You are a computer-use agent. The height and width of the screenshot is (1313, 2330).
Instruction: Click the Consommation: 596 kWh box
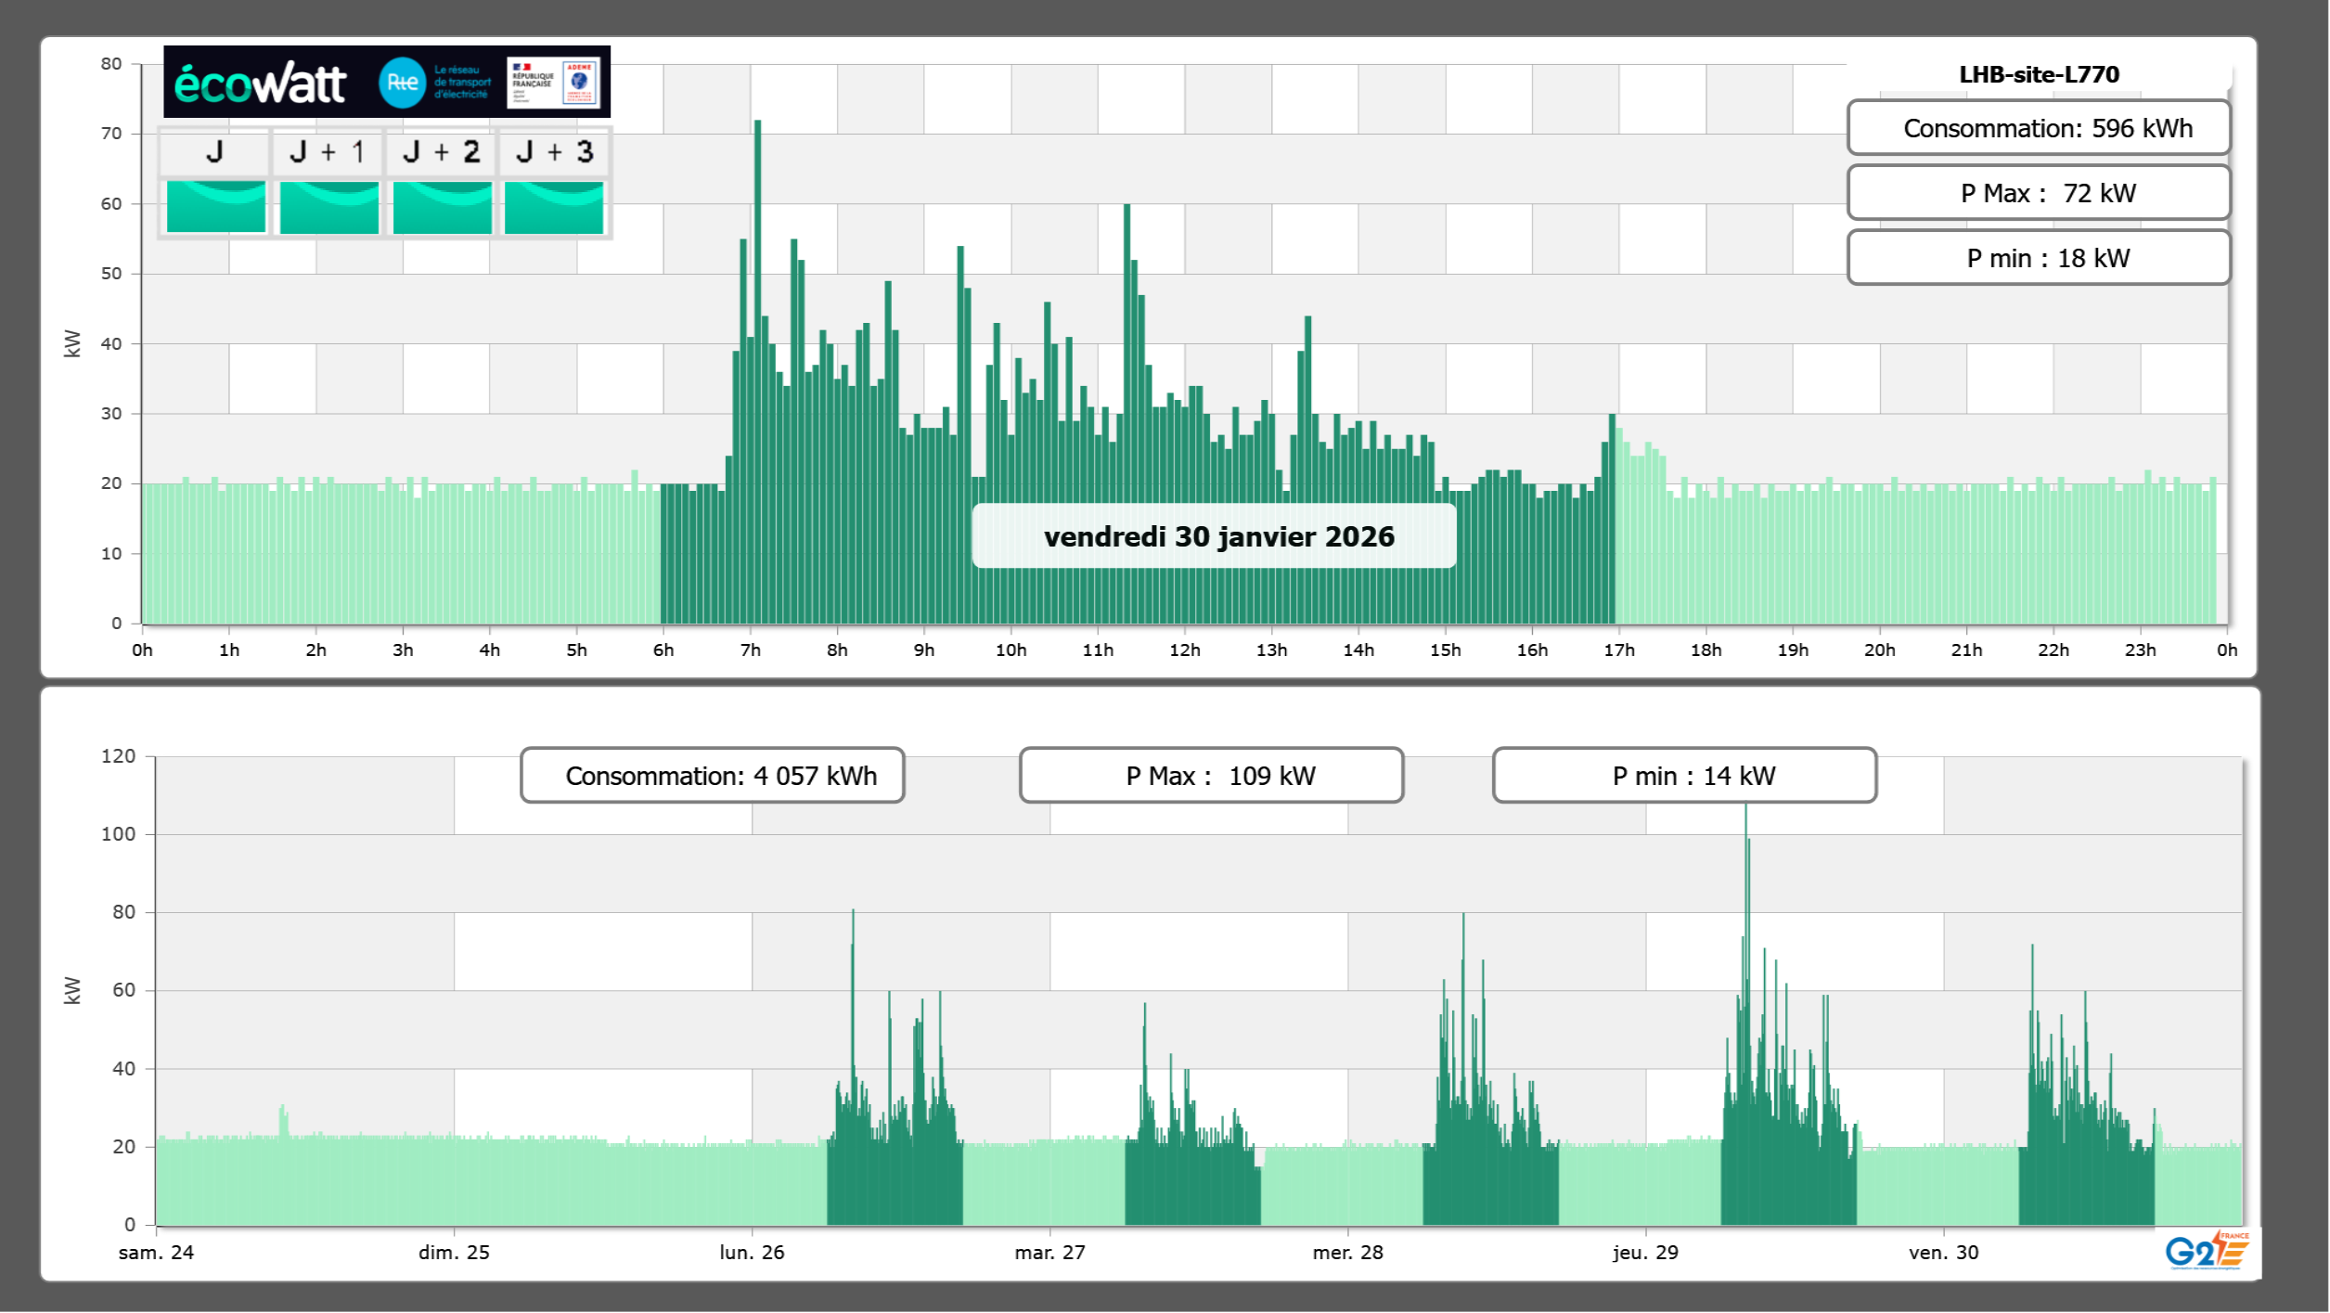pyautogui.click(x=2038, y=128)
